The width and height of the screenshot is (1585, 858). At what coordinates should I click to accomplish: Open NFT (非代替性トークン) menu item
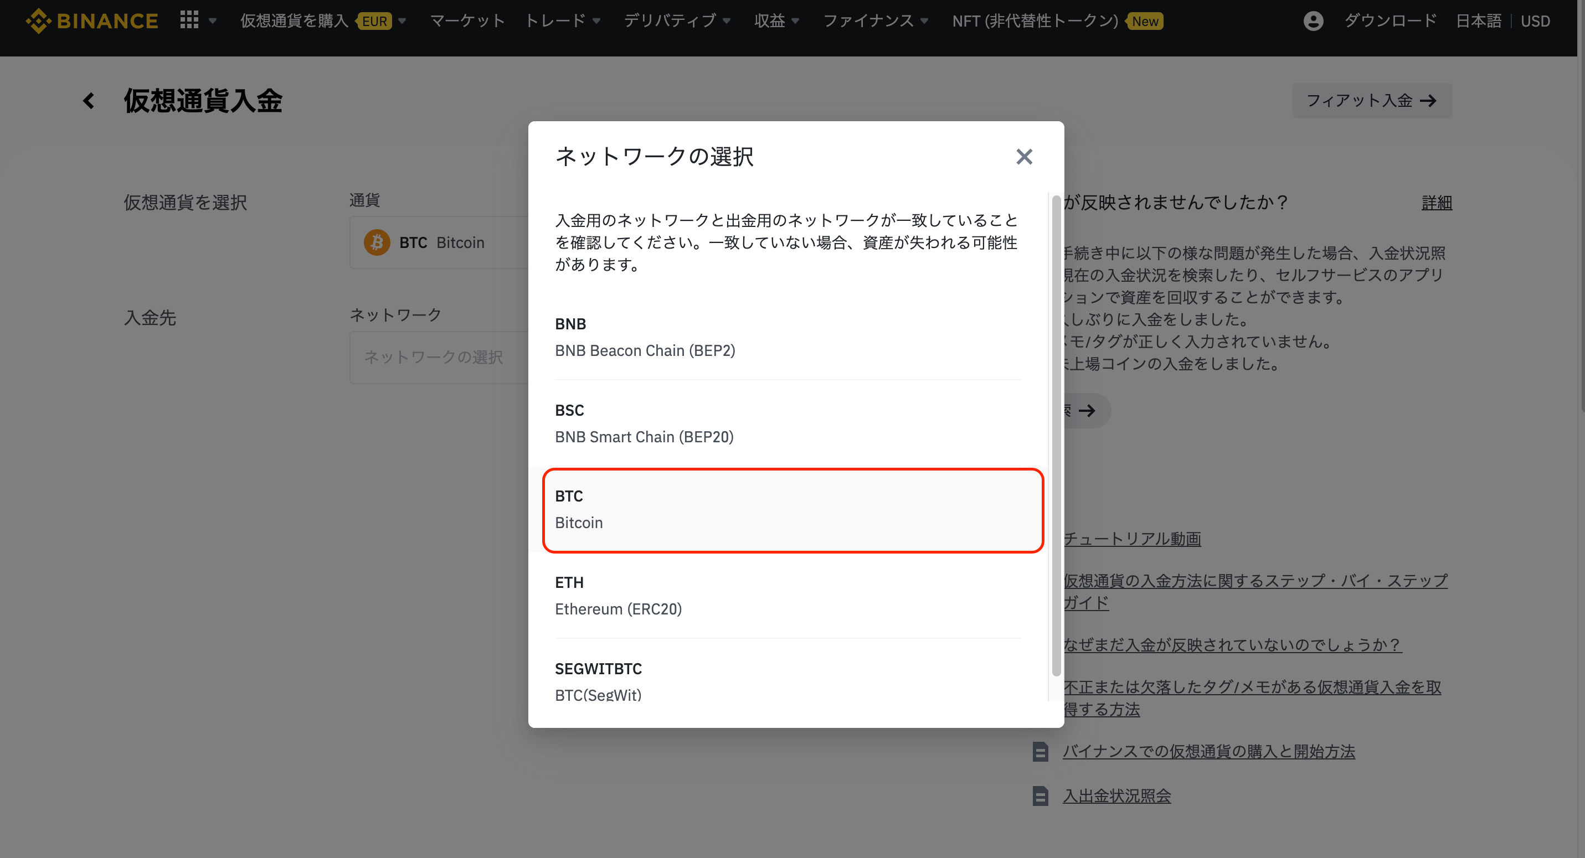tap(1035, 21)
